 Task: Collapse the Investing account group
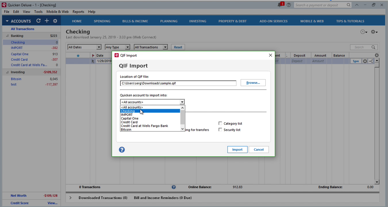7,72
